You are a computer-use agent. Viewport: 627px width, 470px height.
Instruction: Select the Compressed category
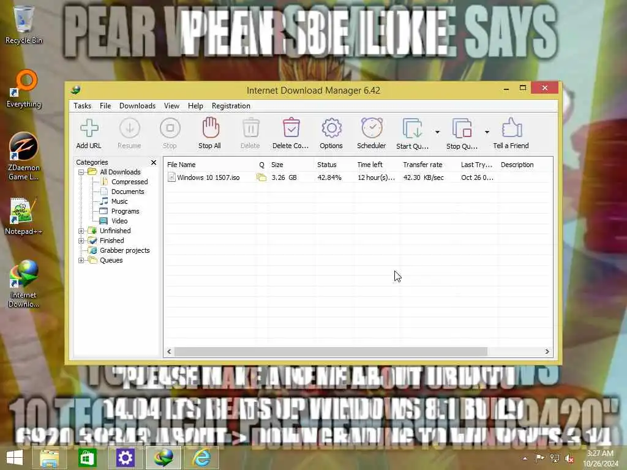130,182
